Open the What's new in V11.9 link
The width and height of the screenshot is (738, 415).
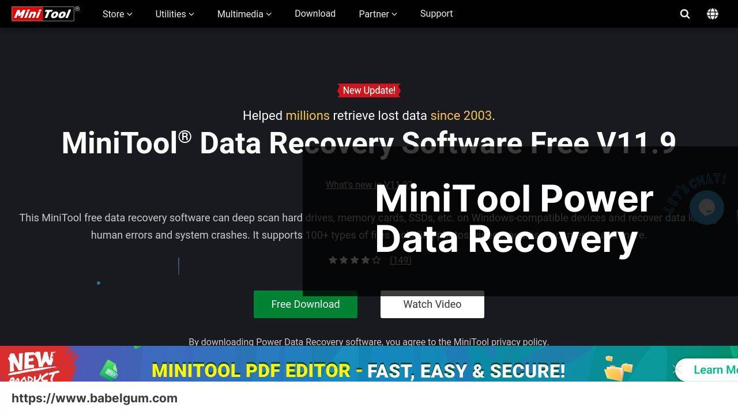click(369, 184)
